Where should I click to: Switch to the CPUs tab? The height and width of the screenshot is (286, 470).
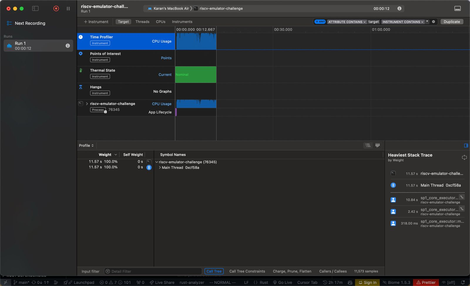[160, 22]
